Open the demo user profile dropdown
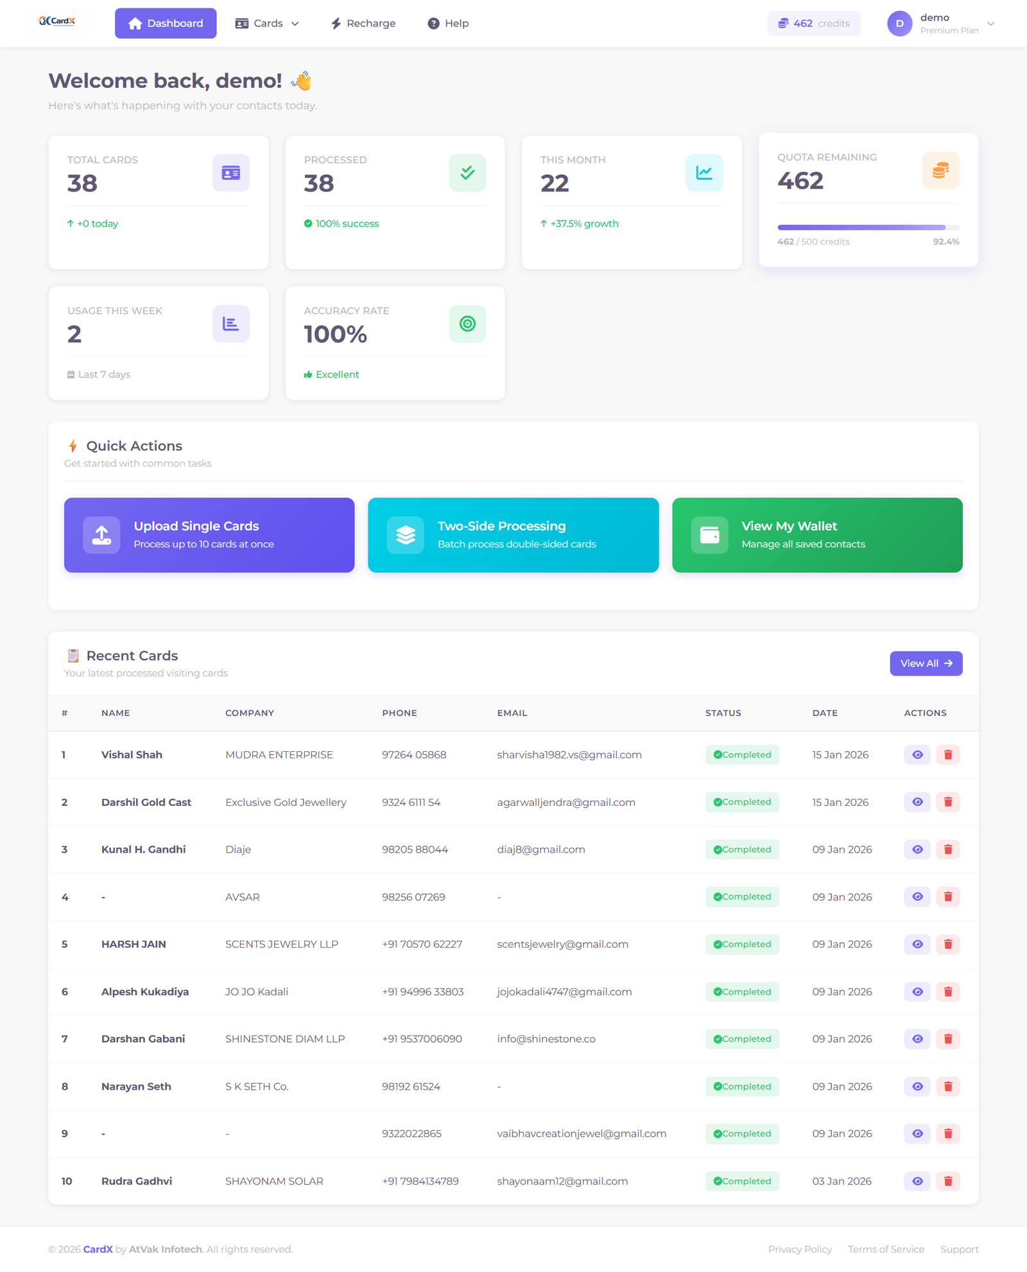This screenshot has width=1027, height=1272. coord(941,23)
